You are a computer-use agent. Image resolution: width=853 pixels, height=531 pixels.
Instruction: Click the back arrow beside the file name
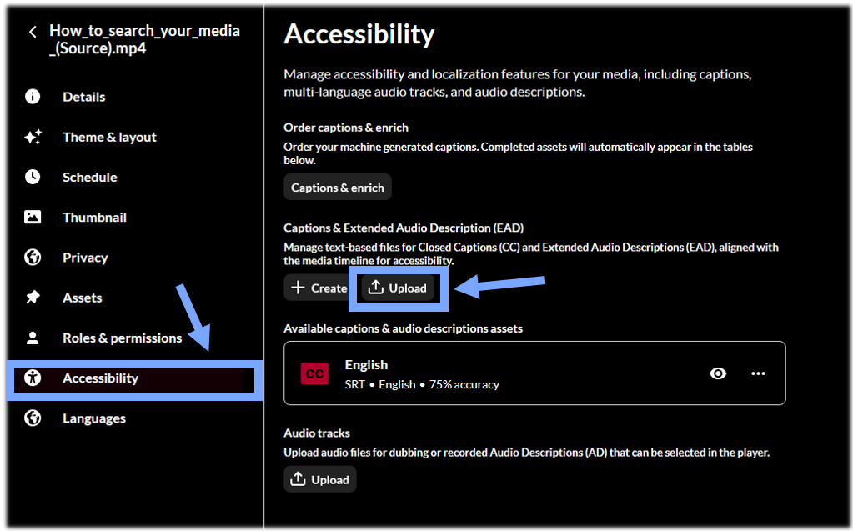[33, 33]
